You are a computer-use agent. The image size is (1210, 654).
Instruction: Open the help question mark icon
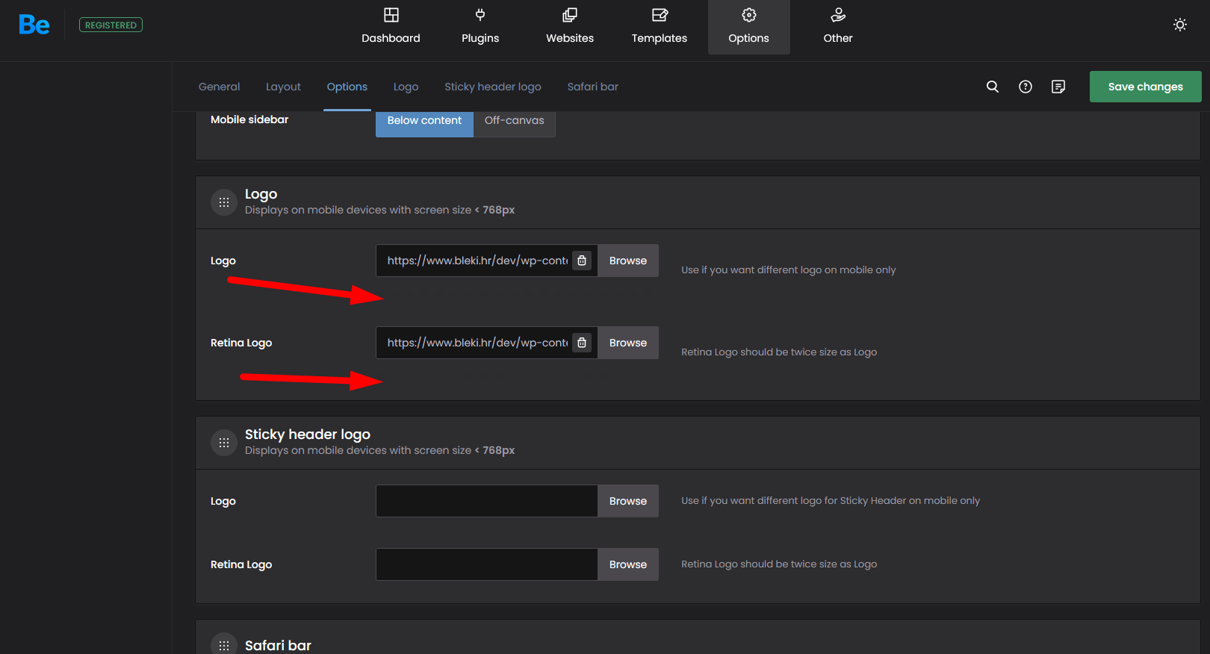tap(1026, 87)
